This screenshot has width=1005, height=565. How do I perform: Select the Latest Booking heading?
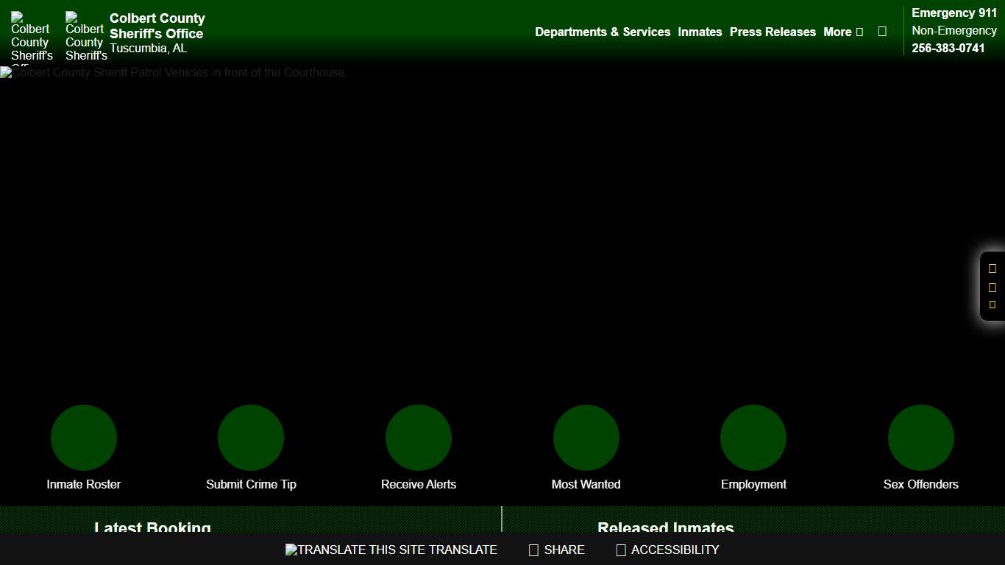point(152,527)
